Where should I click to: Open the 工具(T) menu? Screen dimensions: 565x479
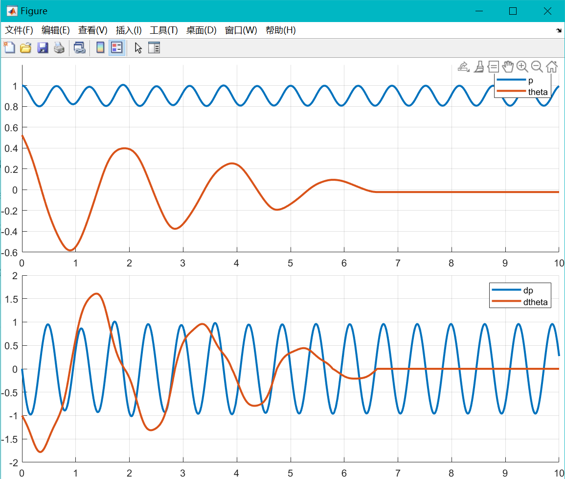163,30
